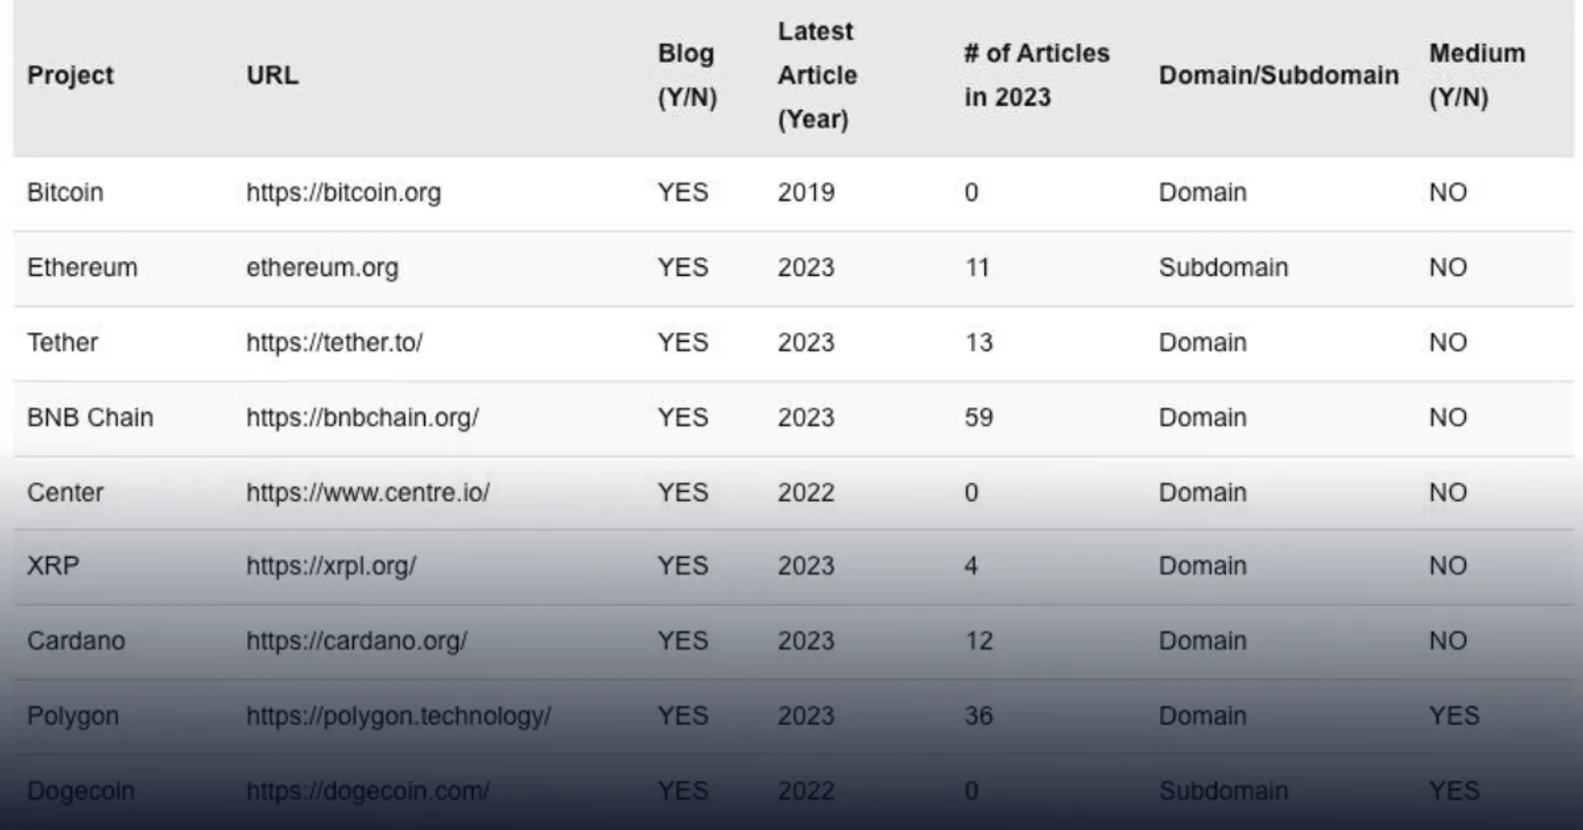
Task: Select the https://bnbchain.org/ URL
Action: click(x=362, y=417)
